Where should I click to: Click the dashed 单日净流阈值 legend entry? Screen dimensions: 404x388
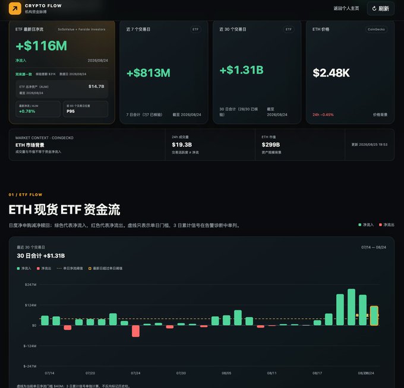(70, 268)
